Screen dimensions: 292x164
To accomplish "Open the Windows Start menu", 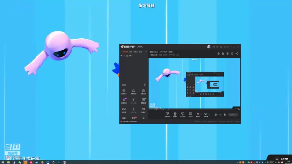I will 3,162.
